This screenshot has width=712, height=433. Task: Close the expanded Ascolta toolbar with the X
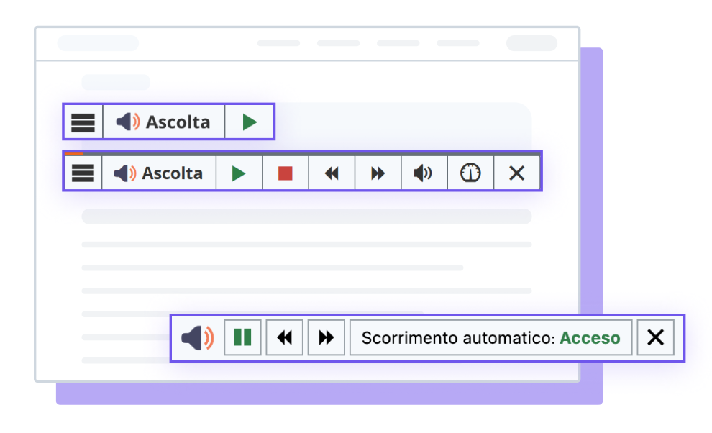[x=517, y=173]
